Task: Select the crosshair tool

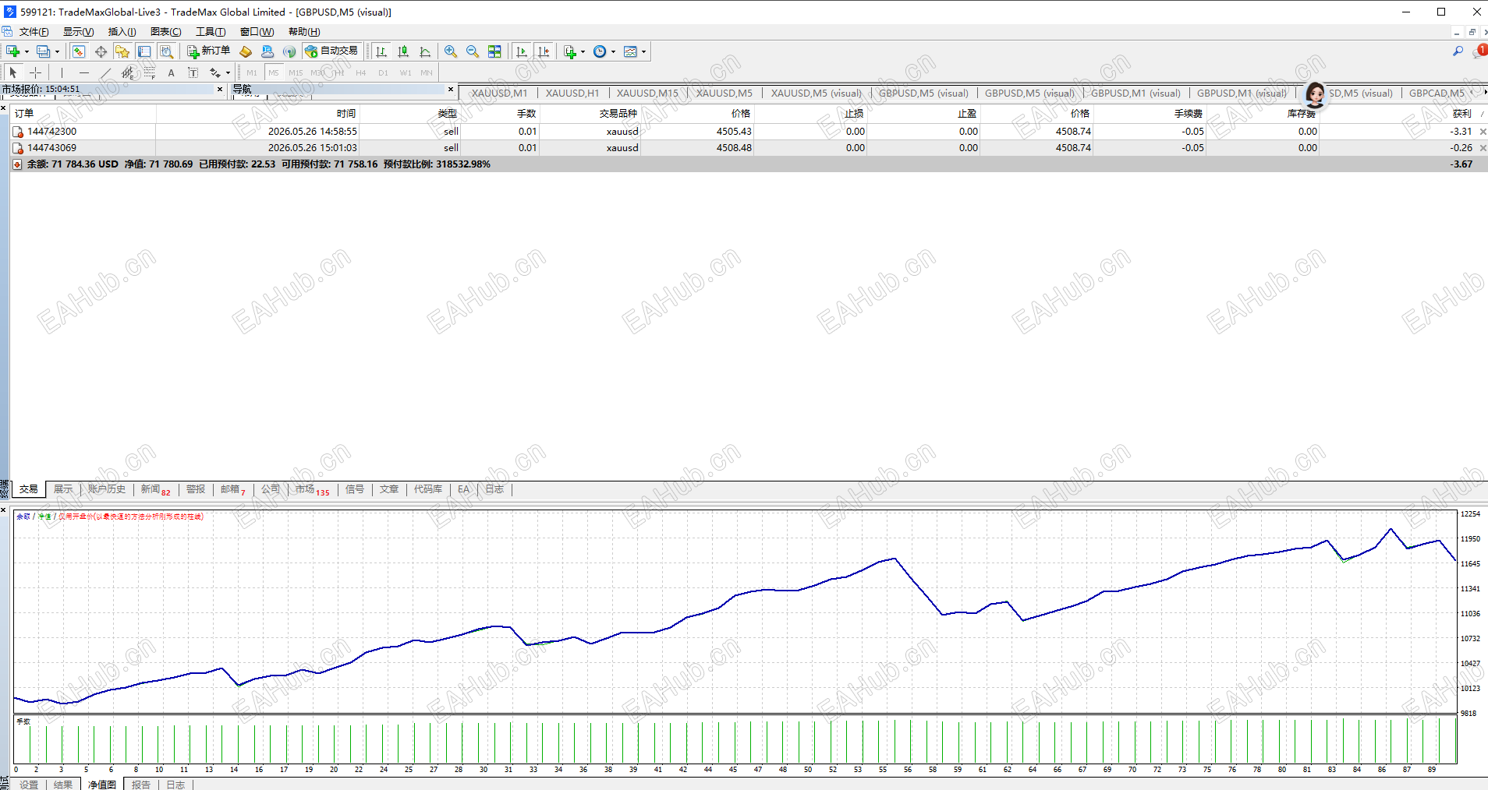Action: click(x=35, y=72)
